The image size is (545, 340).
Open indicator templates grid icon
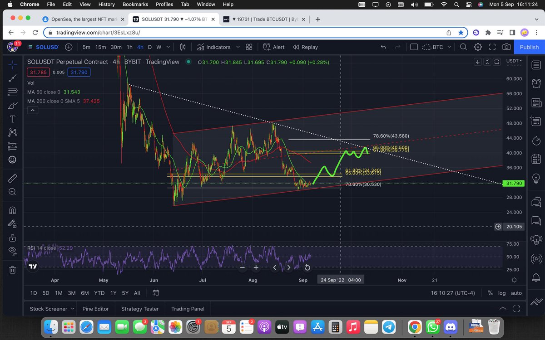[249, 47]
